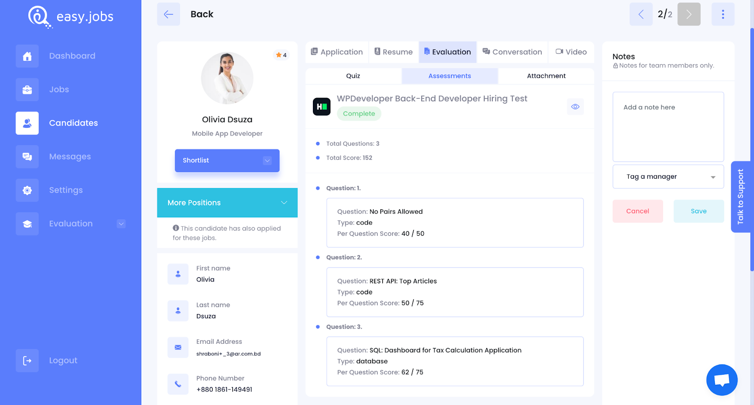
Task: Click the Email Address envelope icon
Action: [x=178, y=347]
